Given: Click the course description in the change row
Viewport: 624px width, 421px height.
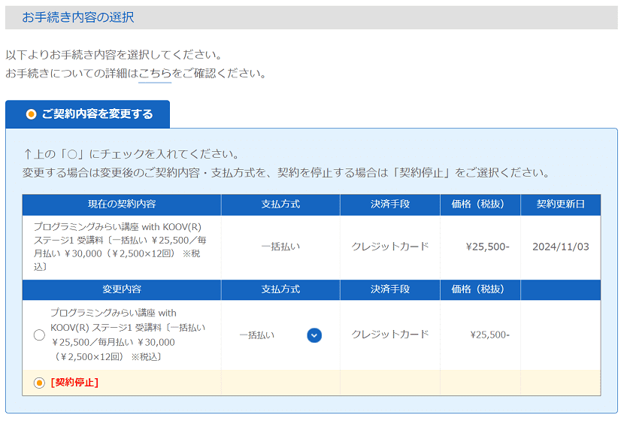Looking at the screenshot, I should click(x=128, y=335).
